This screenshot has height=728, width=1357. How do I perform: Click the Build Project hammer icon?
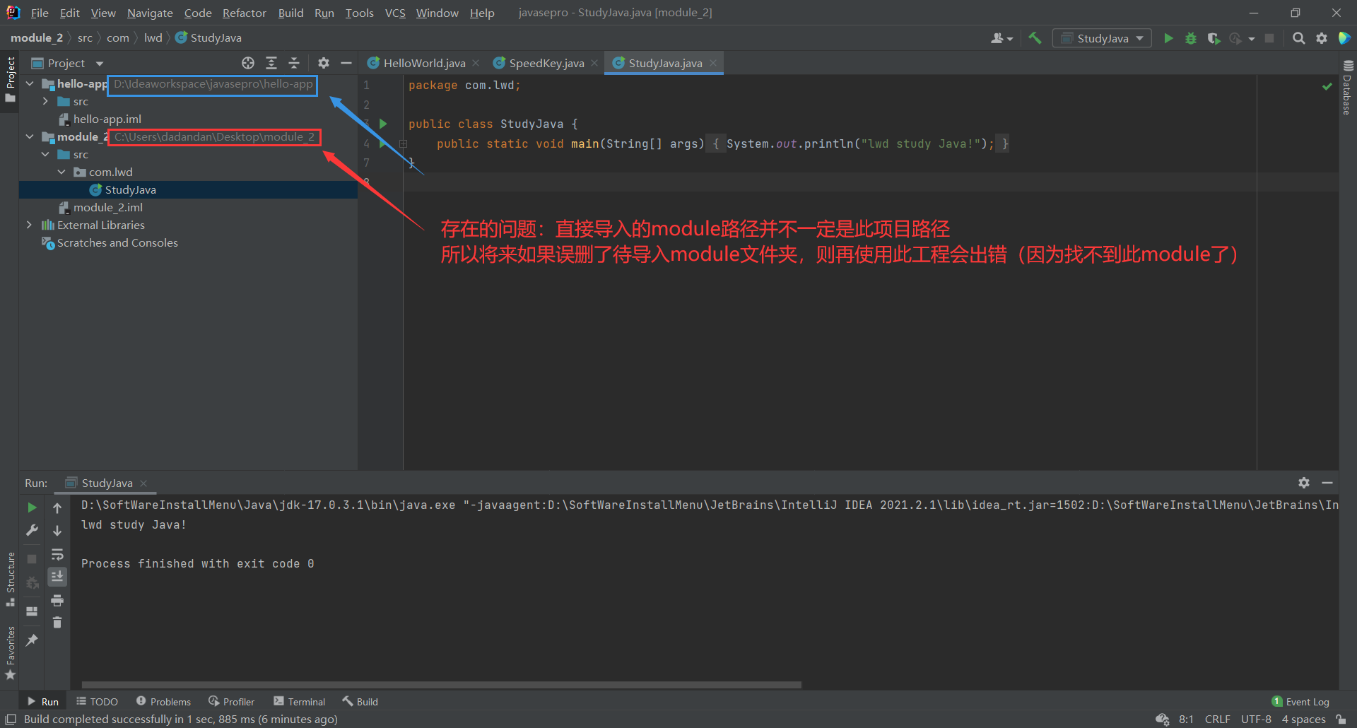click(x=1035, y=38)
